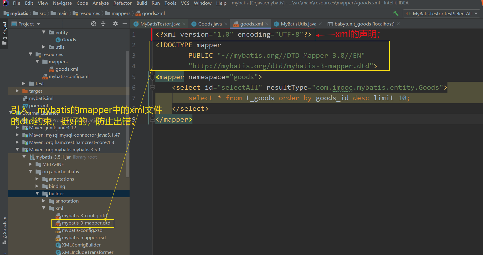This screenshot has height=255, width=483.
Task: Click the IntelliJ IDEA logo icon
Action: tap(5, 3)
